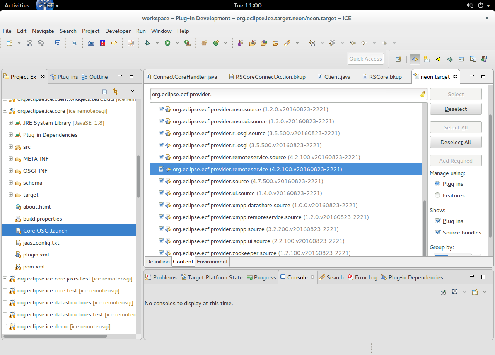Open the Project Explorer View Menu triangle

pos(133,91)
